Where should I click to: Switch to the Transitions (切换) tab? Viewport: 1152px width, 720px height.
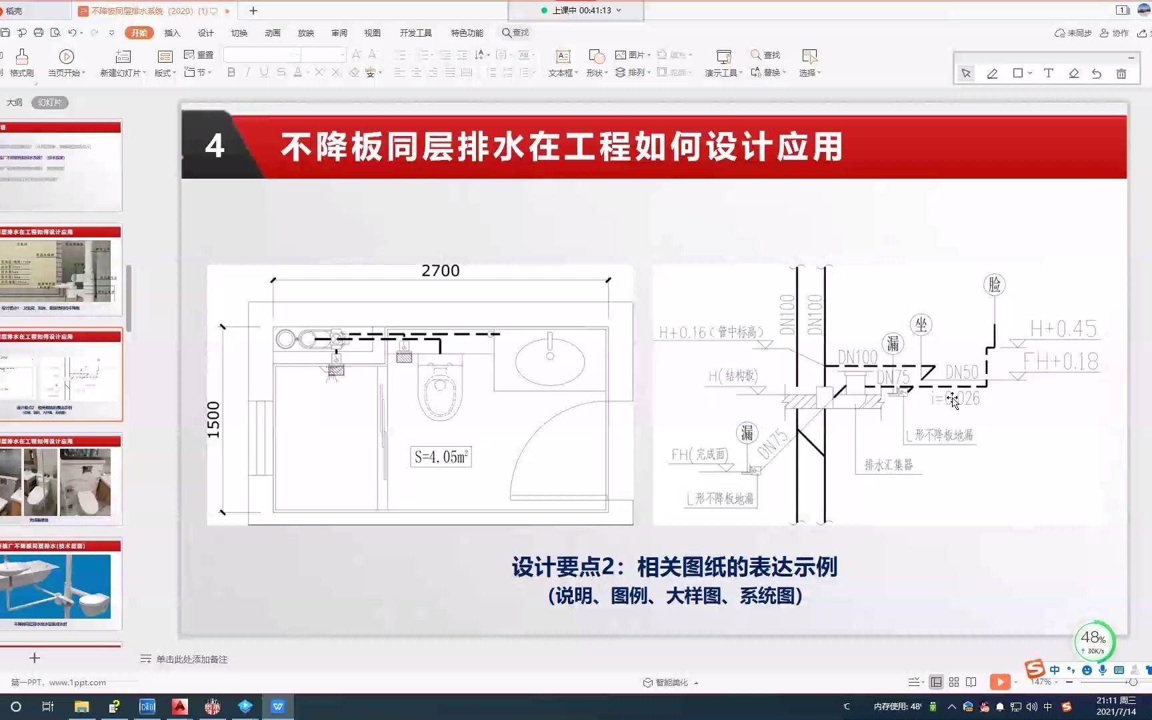point(239,33)
